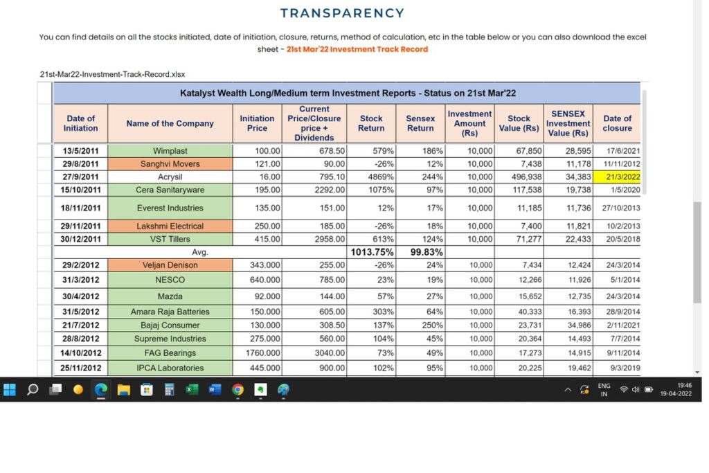Screen dimensions: 709x473
Task: Select the Lakshmi Electrical cell
Action: click(170, 226)
